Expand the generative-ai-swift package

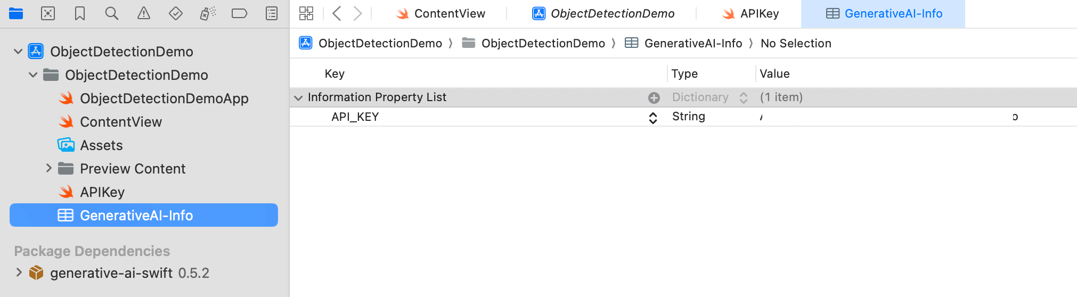click(19, 273)
